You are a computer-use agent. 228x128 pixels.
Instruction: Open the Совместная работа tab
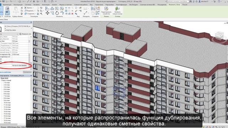click(81, 5)
